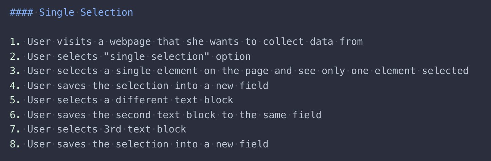
Task: Click the word "webpage" in step 1
Action: [130, 42]
